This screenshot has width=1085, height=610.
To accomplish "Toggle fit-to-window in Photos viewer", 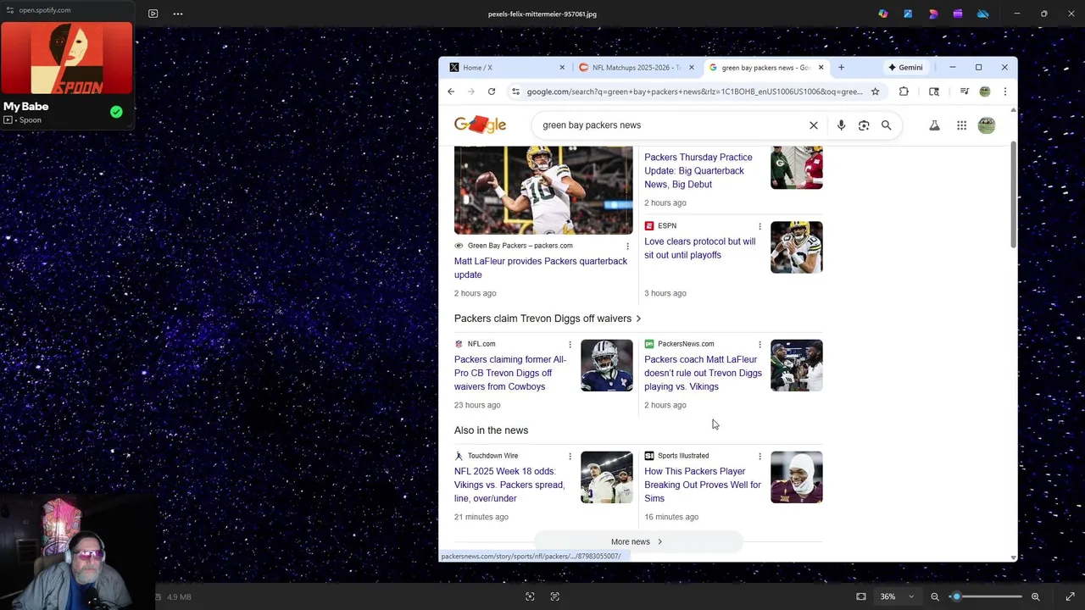I will pos(861,596).
